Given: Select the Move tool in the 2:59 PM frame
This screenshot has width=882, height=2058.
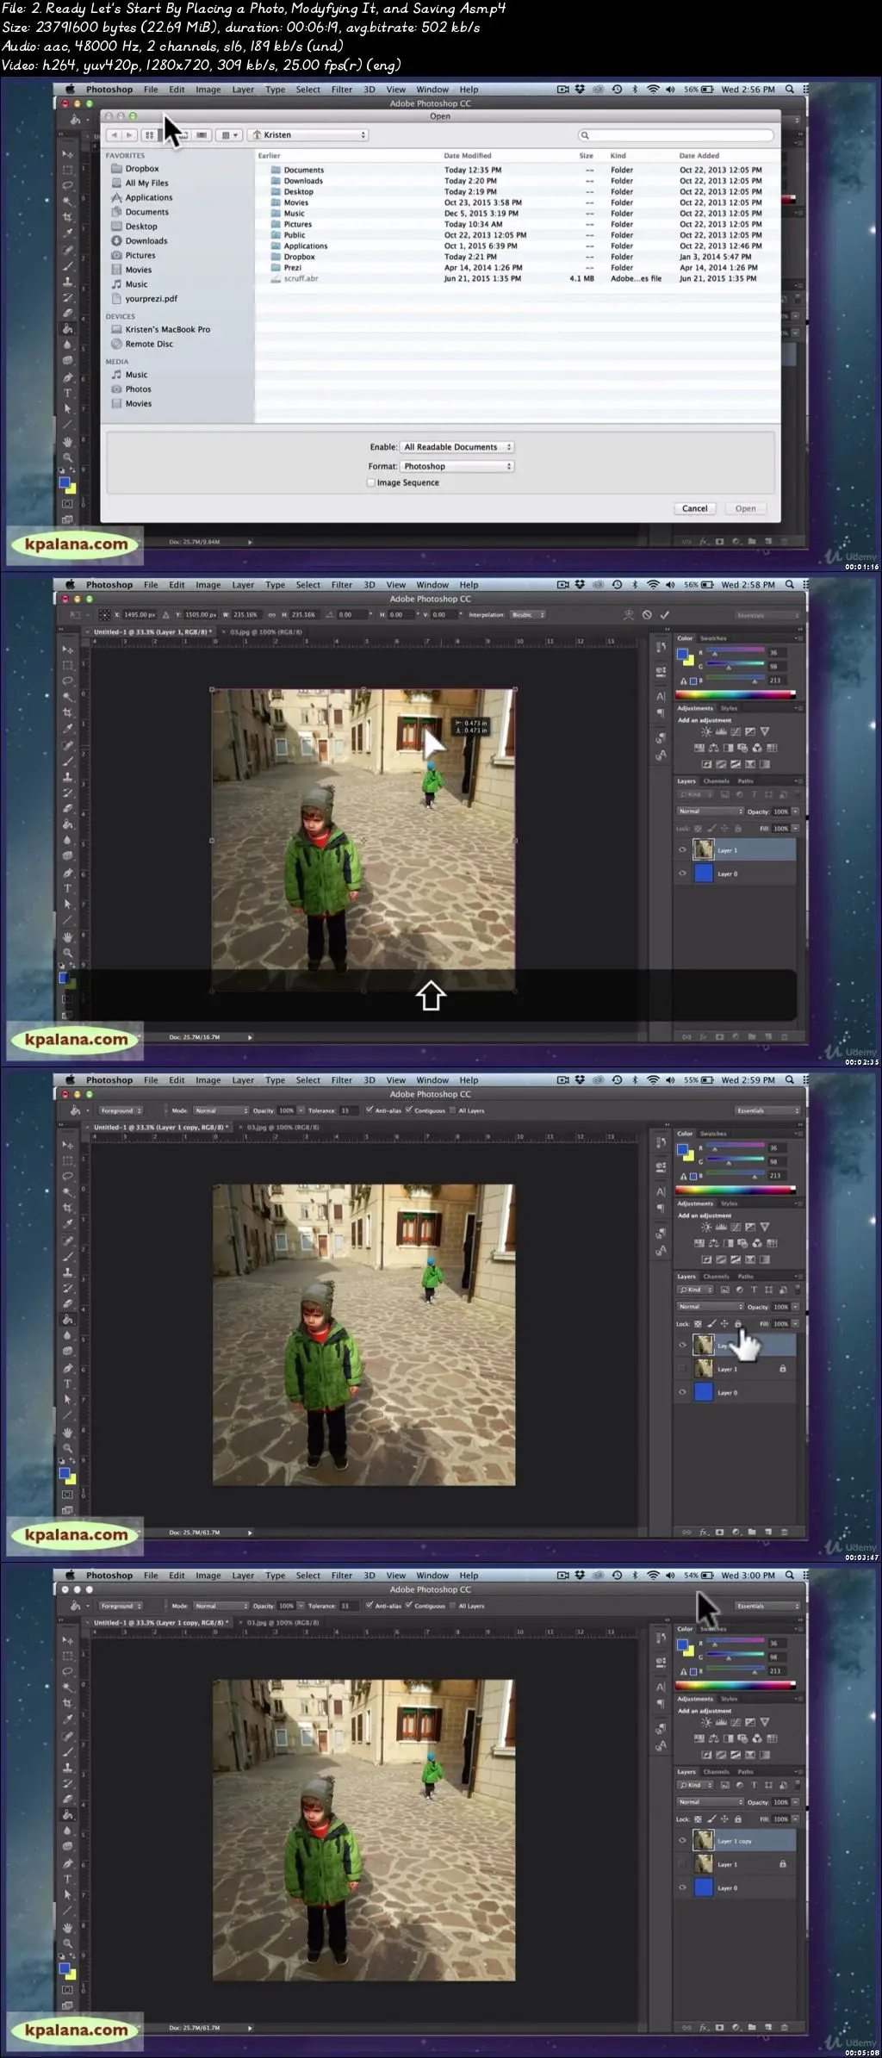Looking at the screenshot, I should [x=67, y=1145].
